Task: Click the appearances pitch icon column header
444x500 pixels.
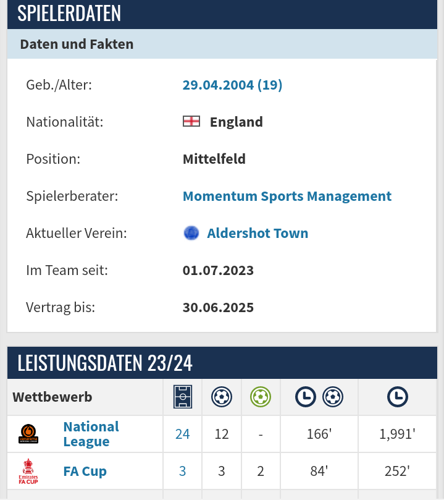Action: [x=183, y=397]
